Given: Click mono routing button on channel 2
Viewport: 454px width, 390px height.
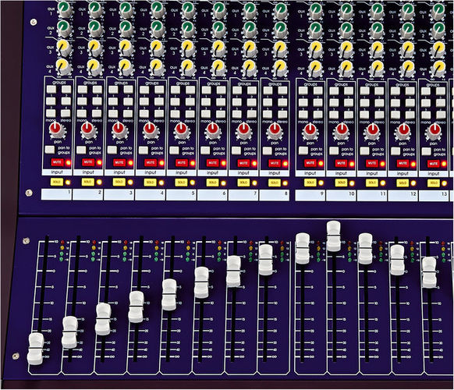Looking at the screenshot, I should (x=82, y=113).
